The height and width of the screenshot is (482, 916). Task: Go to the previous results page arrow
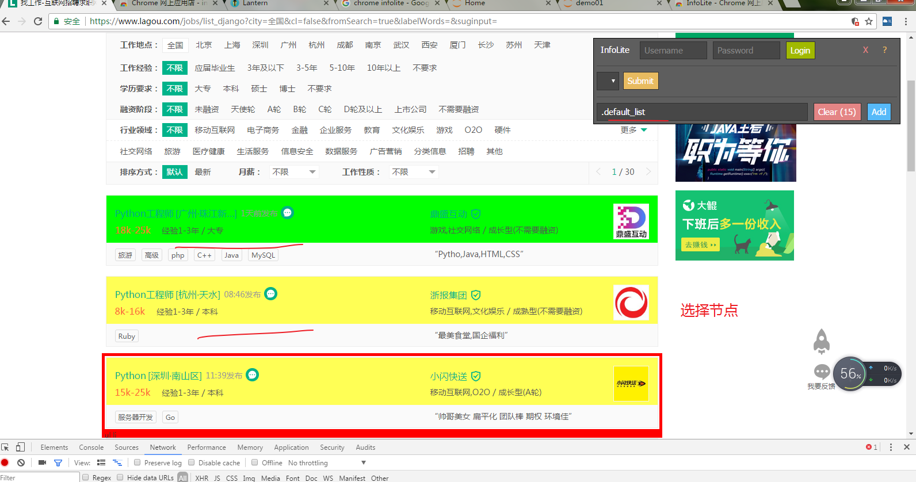pyautogui.click(x=598, y=171)
